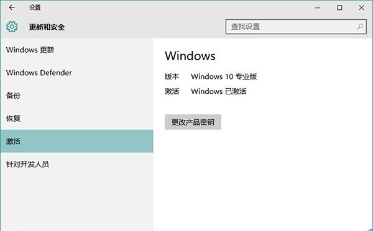373x231 pixels.
Task: Click the Windows 已激活 status text
Action: 219,91
